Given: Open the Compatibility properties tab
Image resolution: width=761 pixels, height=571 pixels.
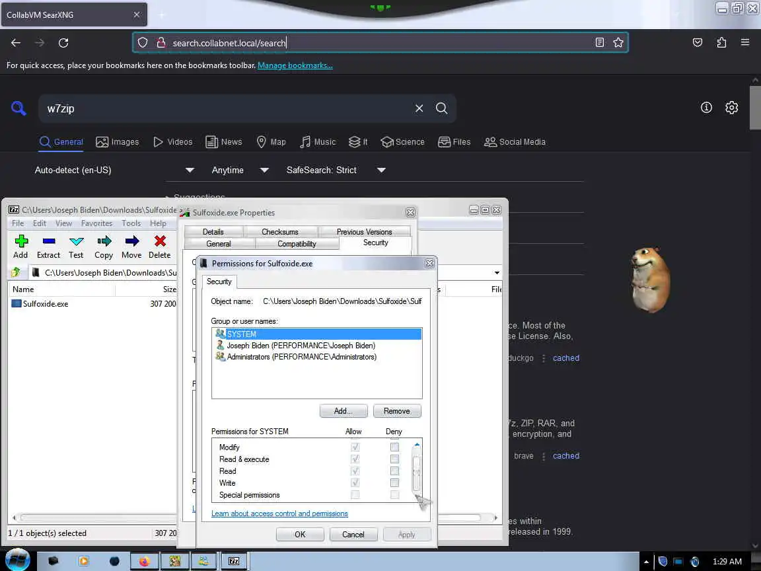Looking at the screenshot, I should point(297,244).
